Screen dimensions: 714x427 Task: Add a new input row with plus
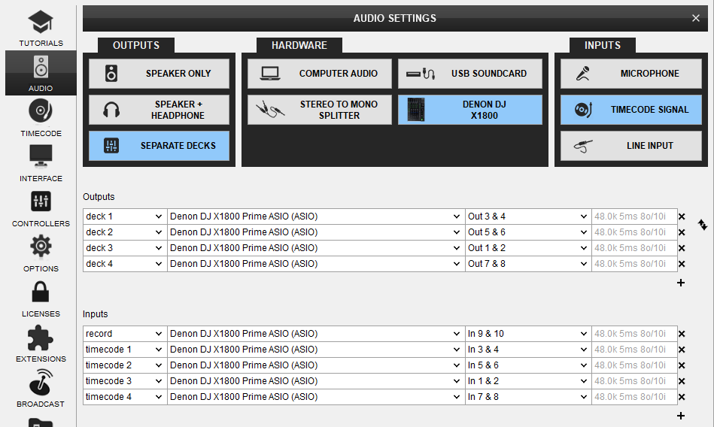681,416
